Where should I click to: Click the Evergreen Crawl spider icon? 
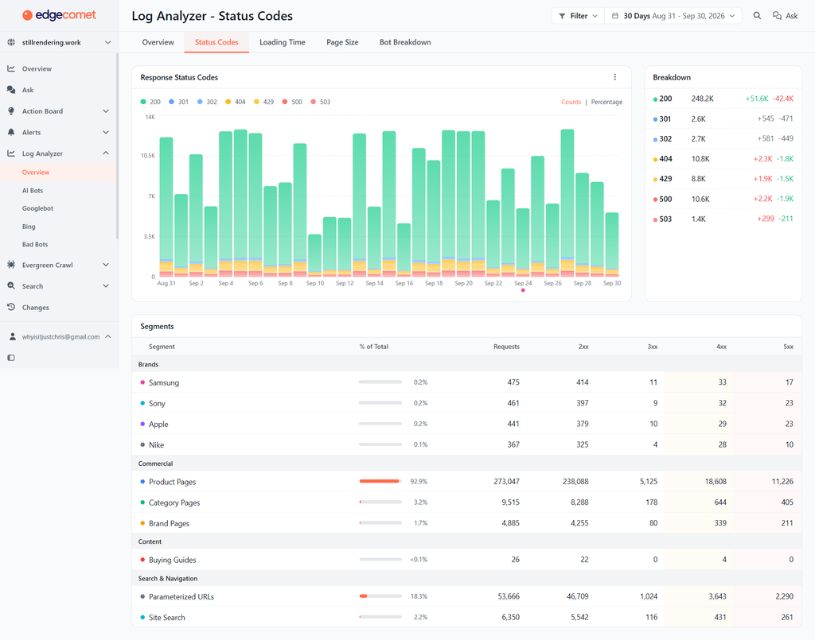tap(11, 264)
